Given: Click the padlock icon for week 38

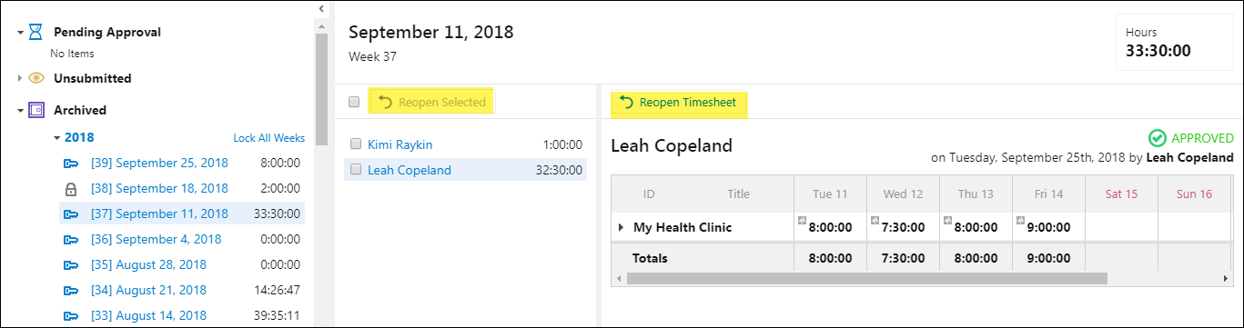Looking at the screenshot, I should pyautogui.click(x=71, y=189).
